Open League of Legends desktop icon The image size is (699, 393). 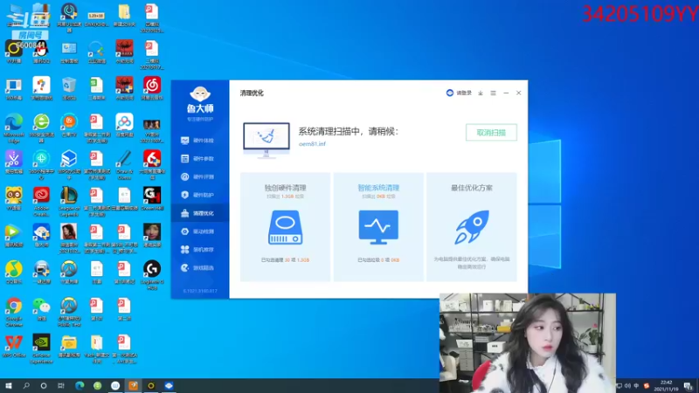point(69,202)
